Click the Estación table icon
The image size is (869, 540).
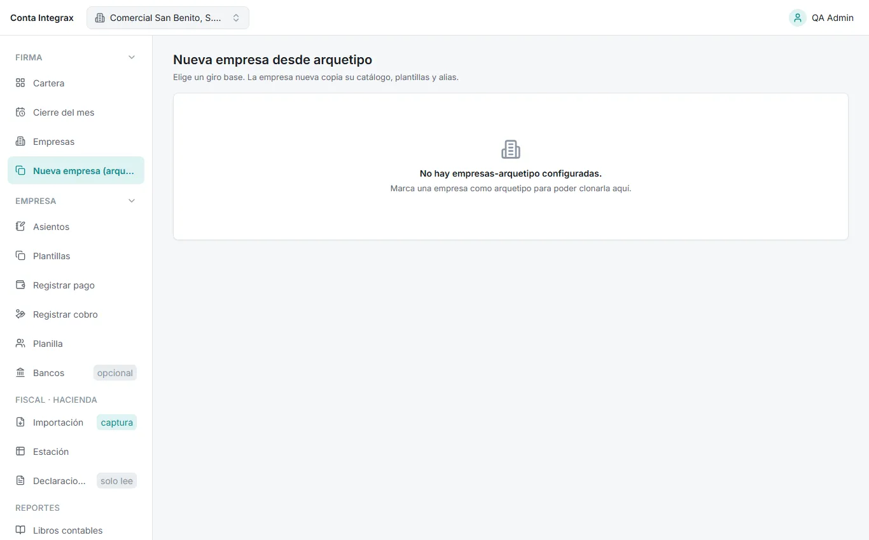click(x=20, y=452)
